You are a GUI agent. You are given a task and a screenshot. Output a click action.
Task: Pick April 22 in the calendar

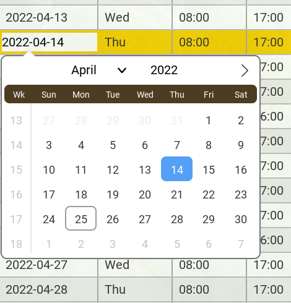pyautogui.click(x=209, y=195)
